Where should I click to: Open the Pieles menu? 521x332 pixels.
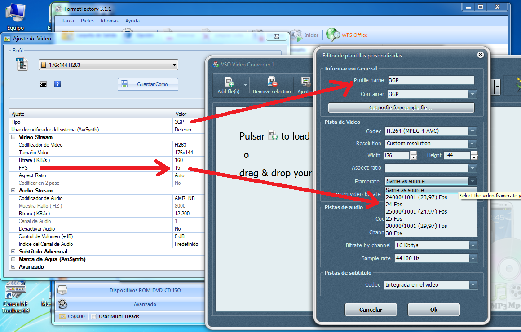[x=88, y=21]
